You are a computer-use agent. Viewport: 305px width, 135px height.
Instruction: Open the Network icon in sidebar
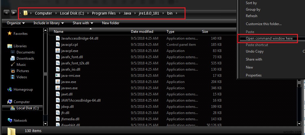(9, 121)
